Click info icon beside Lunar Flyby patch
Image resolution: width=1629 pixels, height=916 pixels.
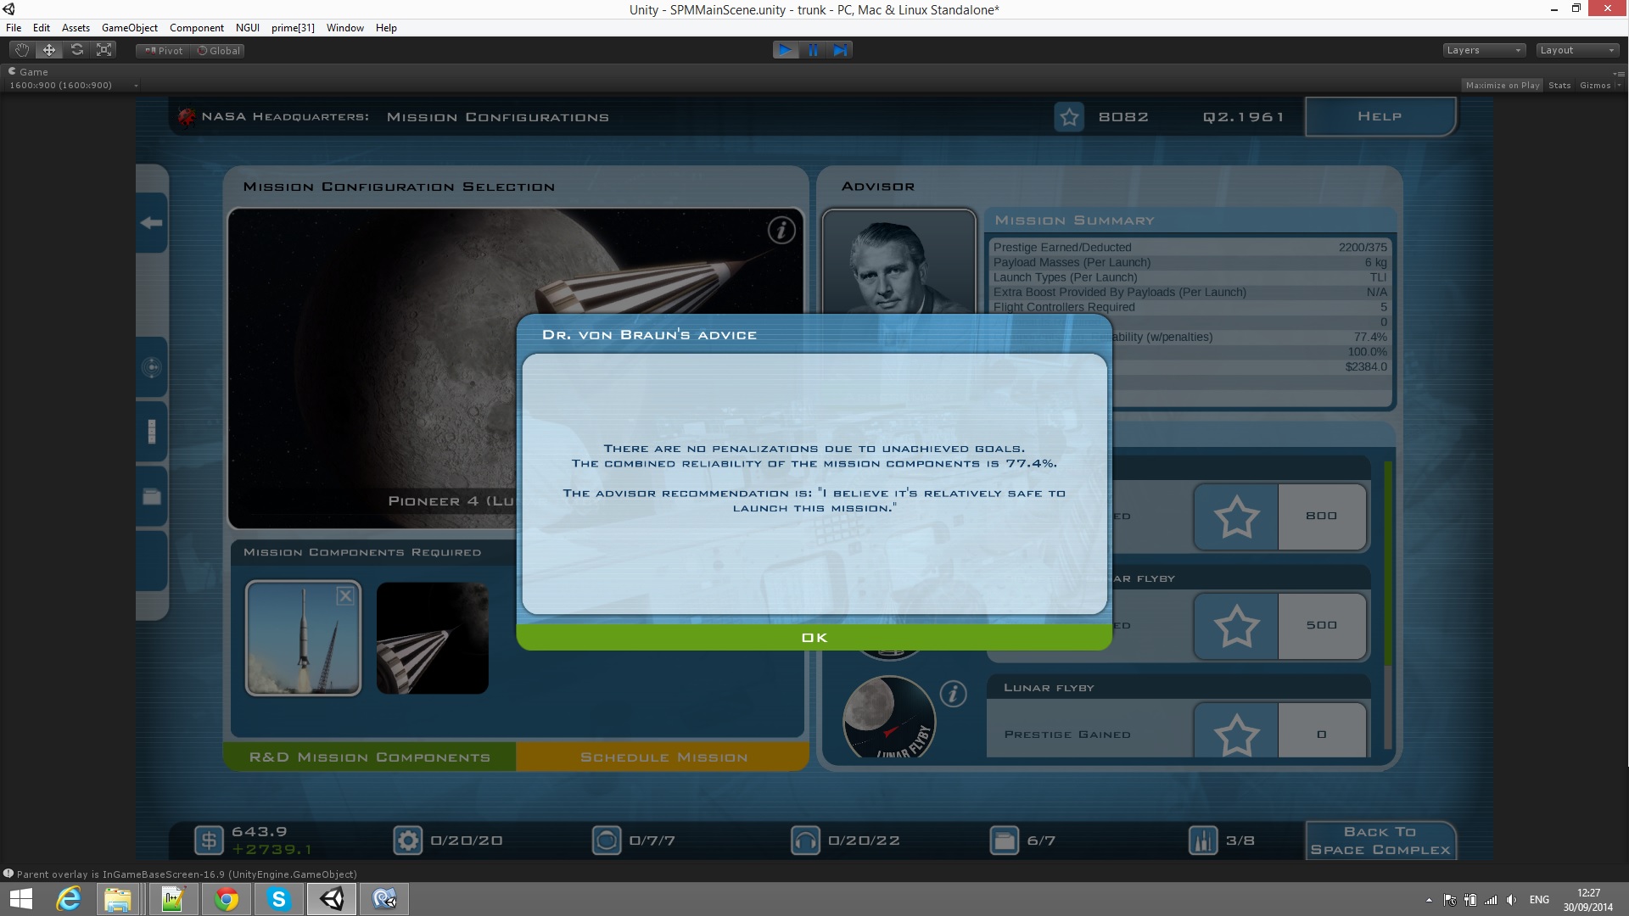[x=953, y=694]
